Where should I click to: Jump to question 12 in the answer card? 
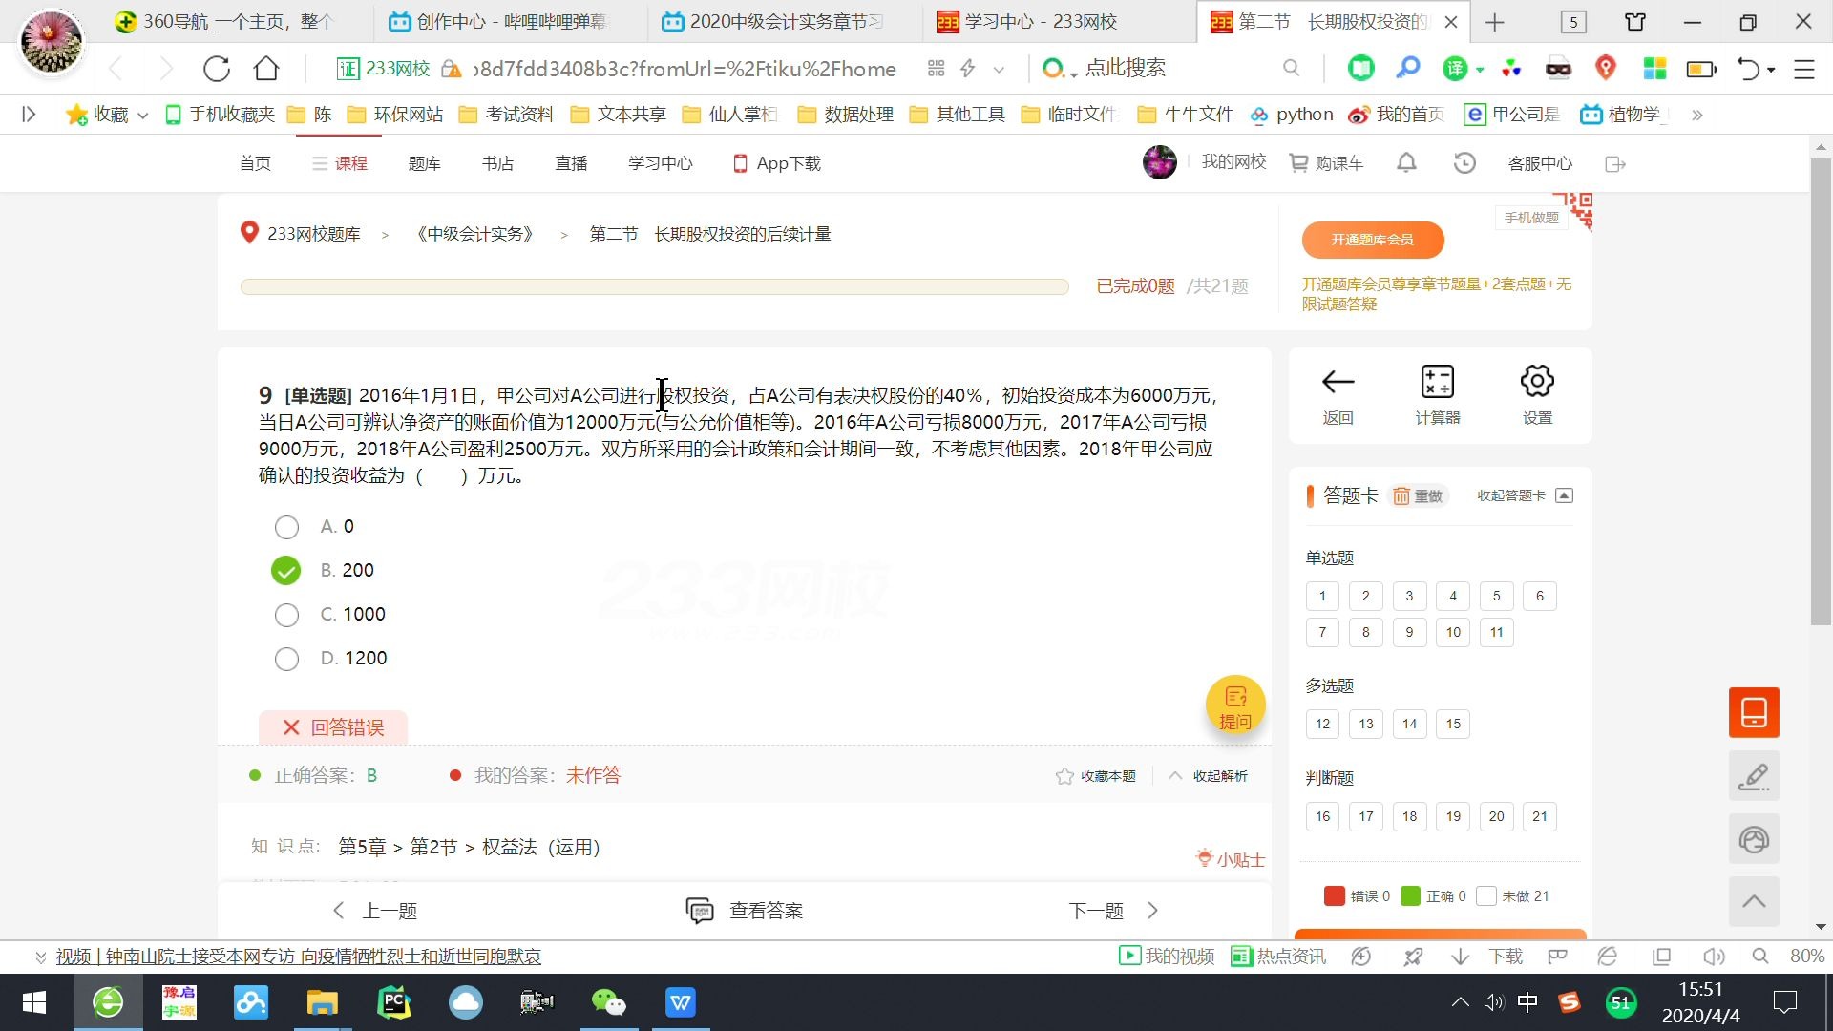point(1322,724)
